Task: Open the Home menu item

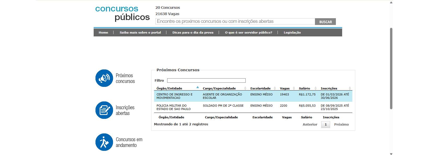Action: coord(103,33)
